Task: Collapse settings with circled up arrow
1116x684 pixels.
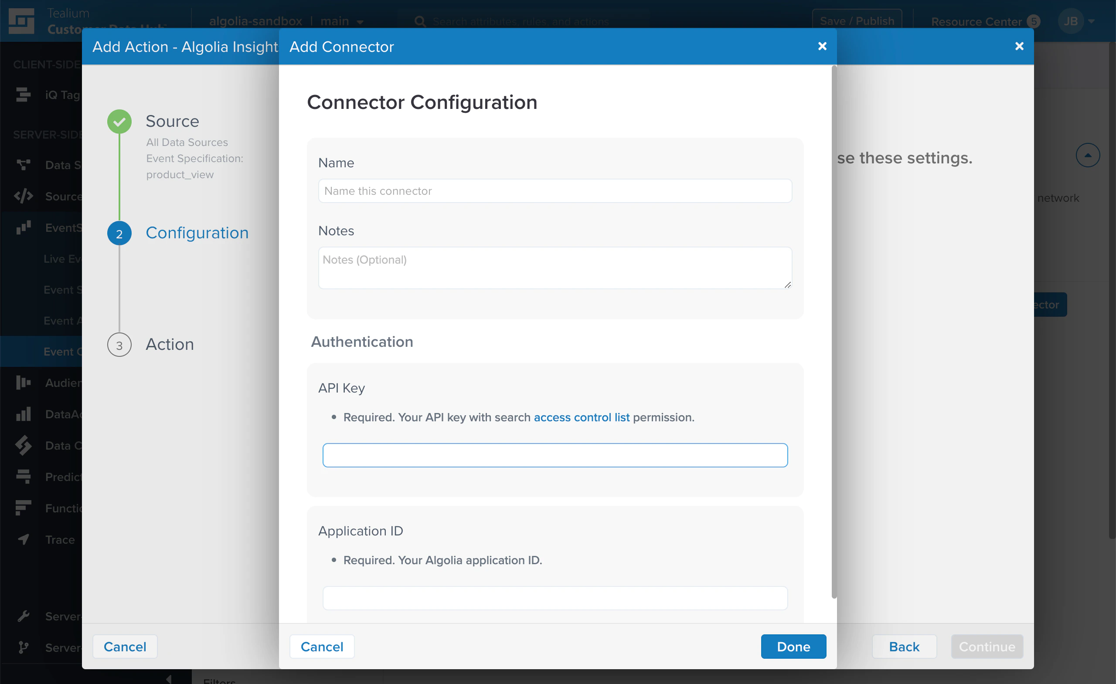Action: pos(1088,155)
